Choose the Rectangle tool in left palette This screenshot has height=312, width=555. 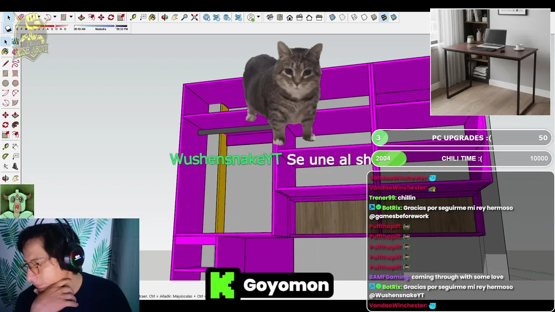click(x=5, y=74)
